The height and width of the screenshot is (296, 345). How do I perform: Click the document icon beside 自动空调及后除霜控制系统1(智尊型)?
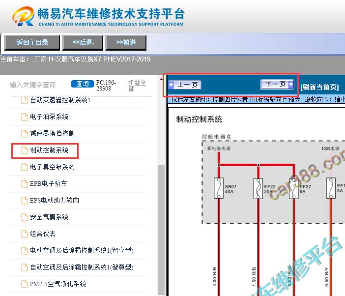pyautogui.click(x=25, y=267)
